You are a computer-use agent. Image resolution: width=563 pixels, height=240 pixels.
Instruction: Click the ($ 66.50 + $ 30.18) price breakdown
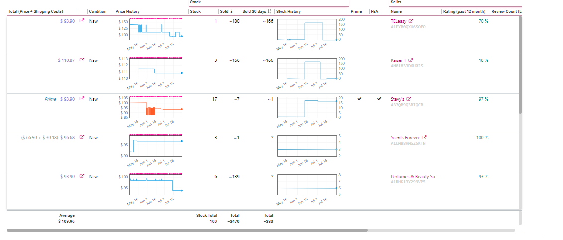click(39, 137)
